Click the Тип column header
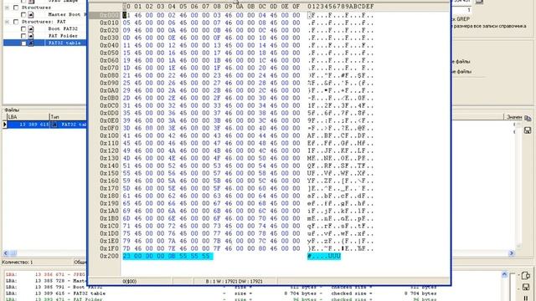 click(x=68, y=117)
